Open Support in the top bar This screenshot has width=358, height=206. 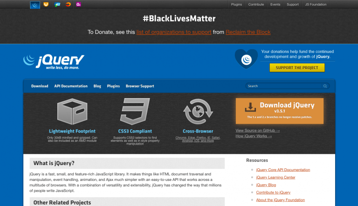(x=293, y=4)
